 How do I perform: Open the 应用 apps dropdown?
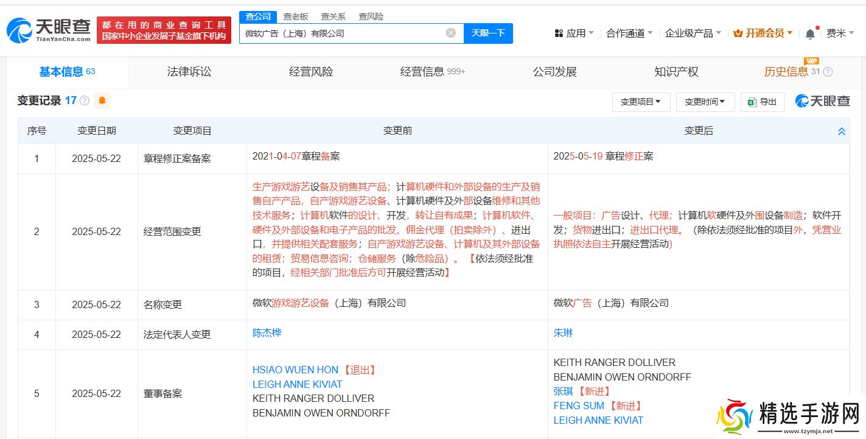coord(574,33)
